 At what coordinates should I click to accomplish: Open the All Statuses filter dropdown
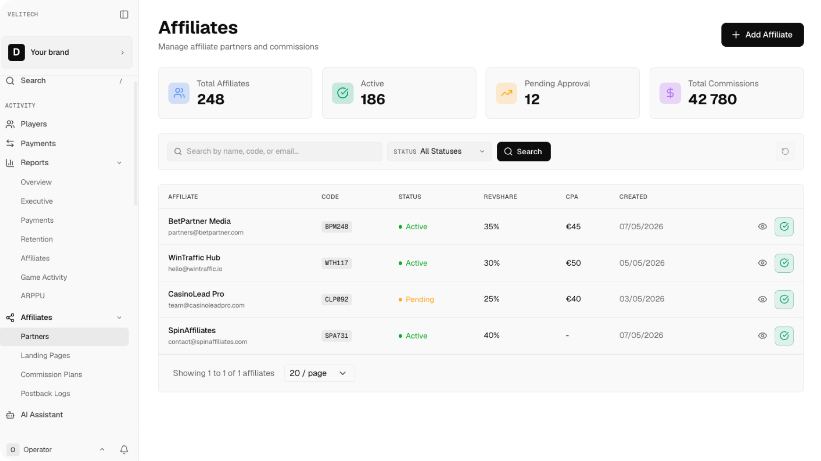tap(440, 151)
